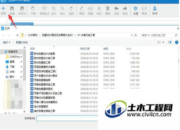Select file 联体别墅设计施工图

[44, 58]
